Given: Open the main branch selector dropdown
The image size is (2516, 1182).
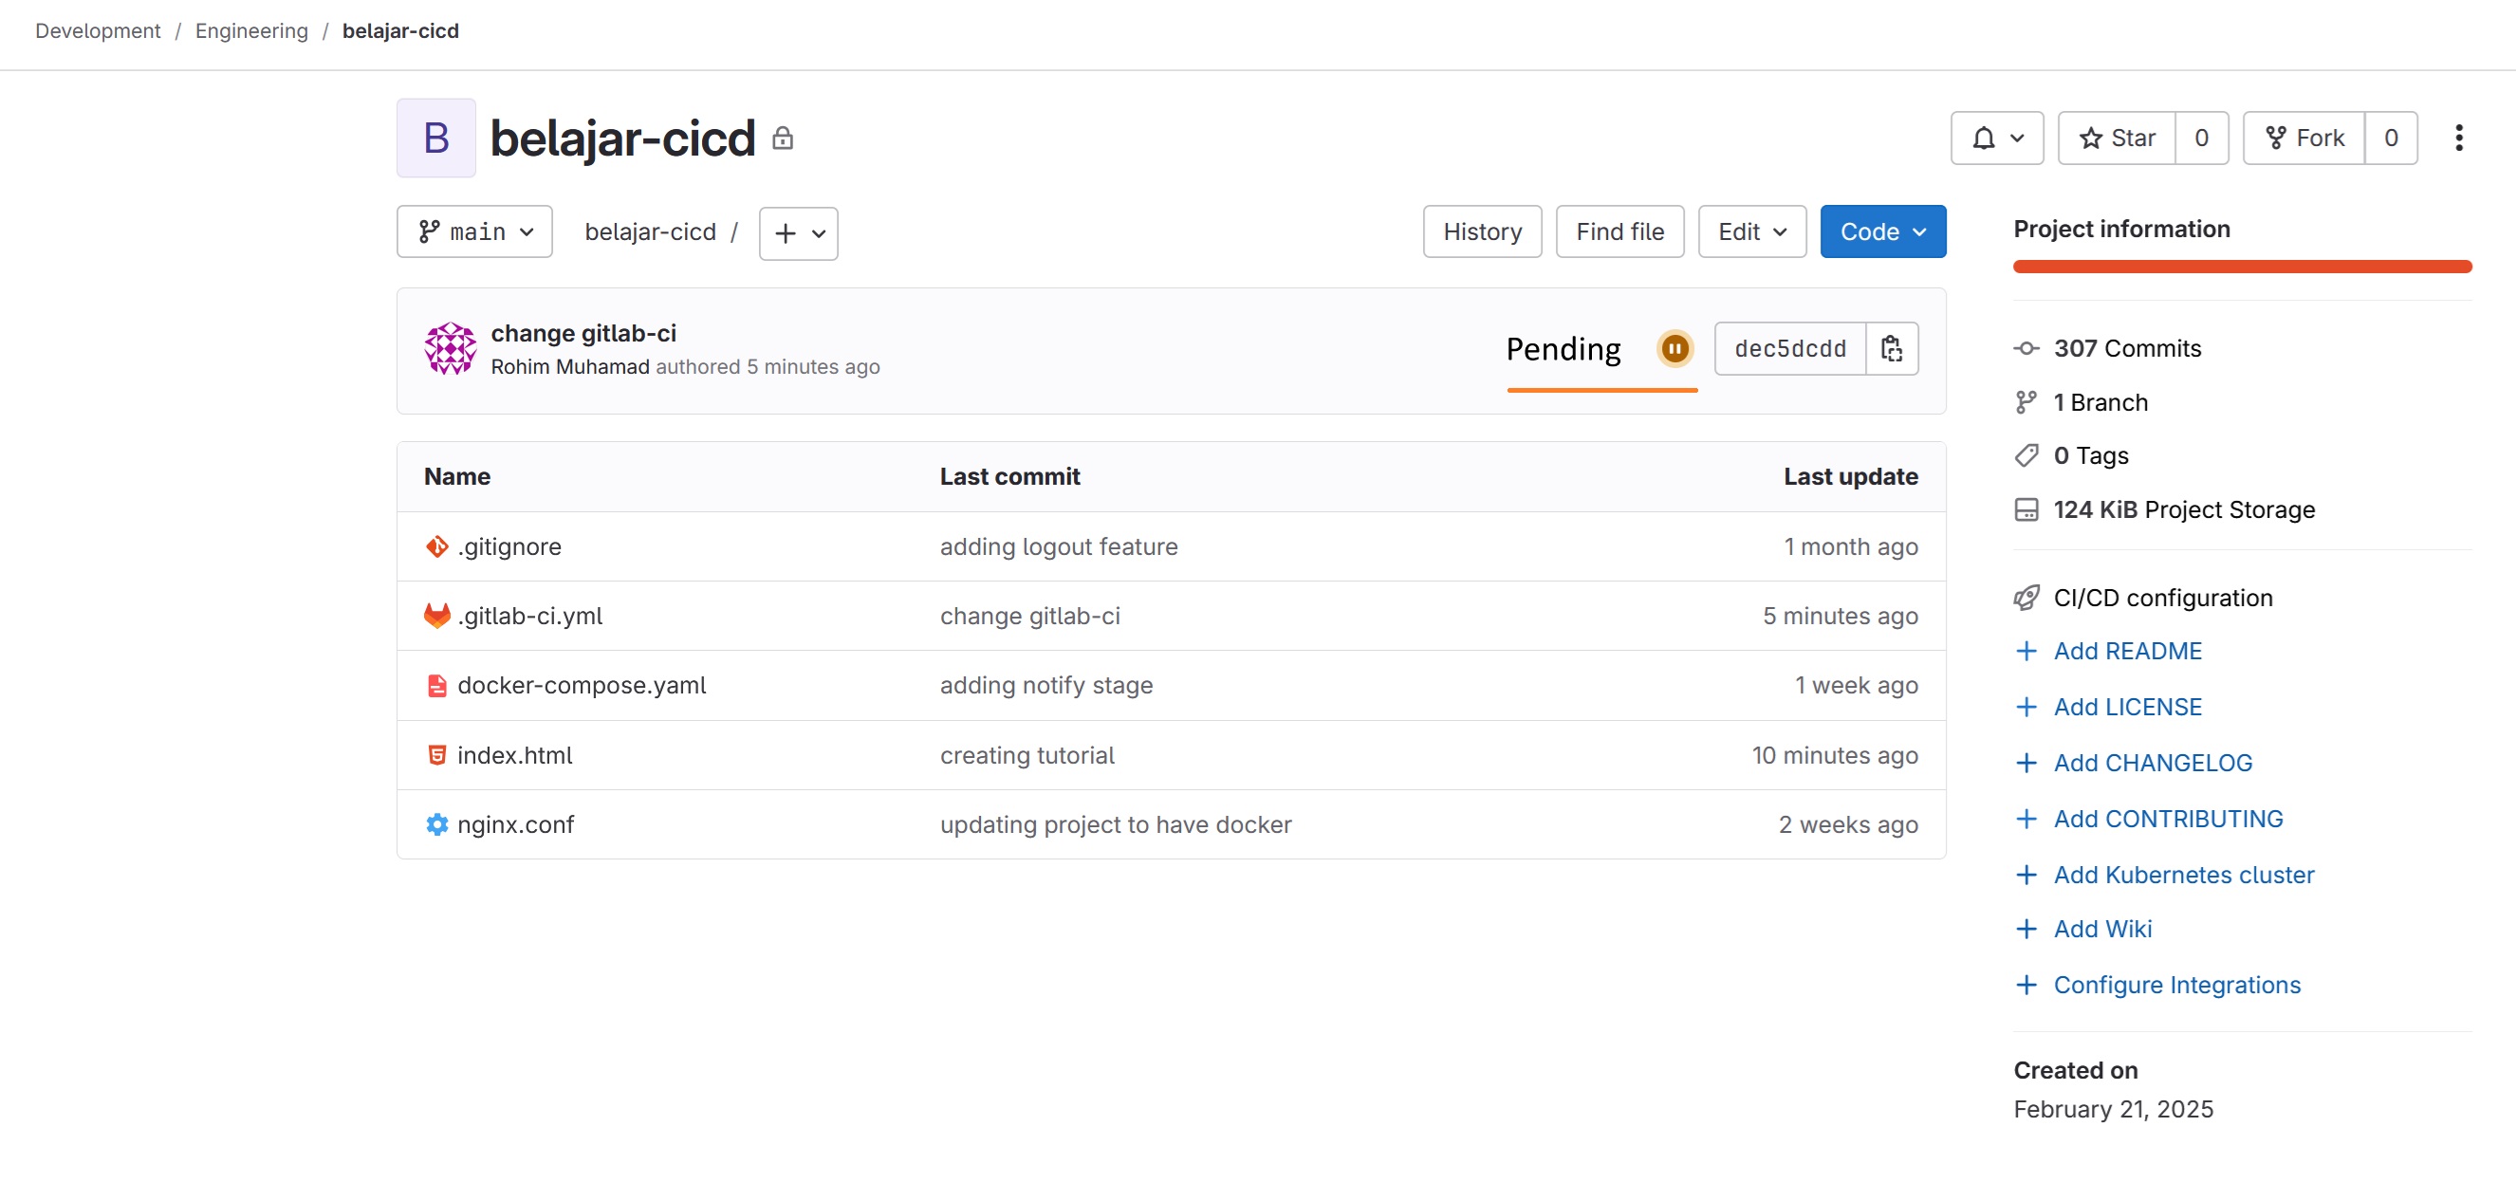Looking at the screenshot, I should point(474,231).
